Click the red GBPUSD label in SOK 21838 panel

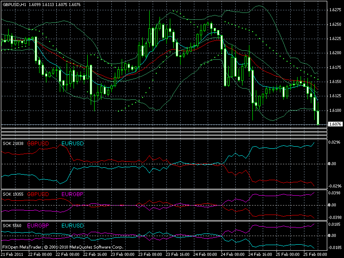coord(38,144)
